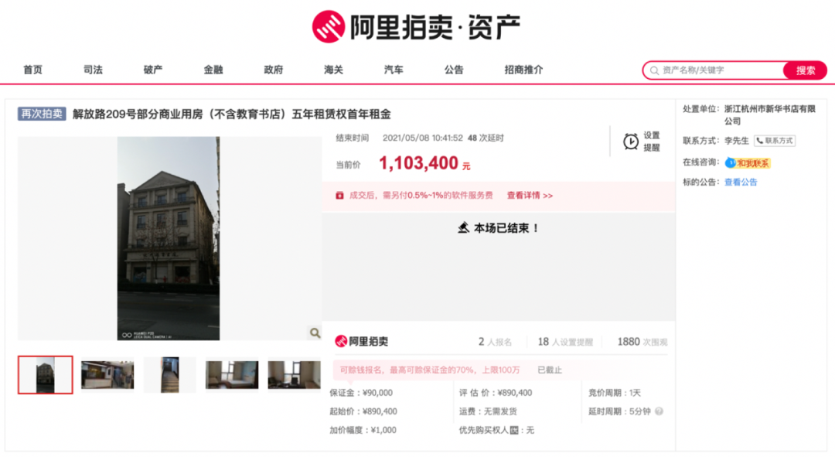Open the 查看公告 link
This screenshot has width=835, height=457.
740,182
